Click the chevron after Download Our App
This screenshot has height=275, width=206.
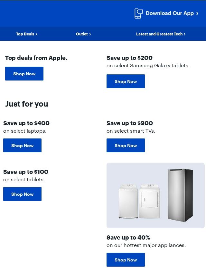197,14
